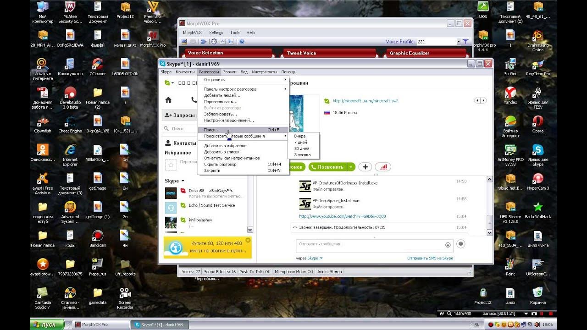The image size is (587, 330).
Task: Click the icon right of Voice Profile
Action: click(x=465, y=41)
